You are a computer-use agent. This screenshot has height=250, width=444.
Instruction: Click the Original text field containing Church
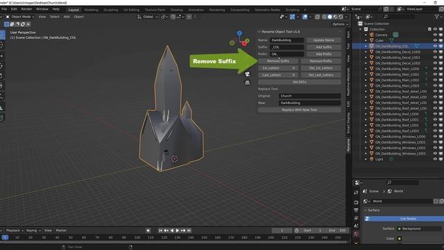pos(310,96)
